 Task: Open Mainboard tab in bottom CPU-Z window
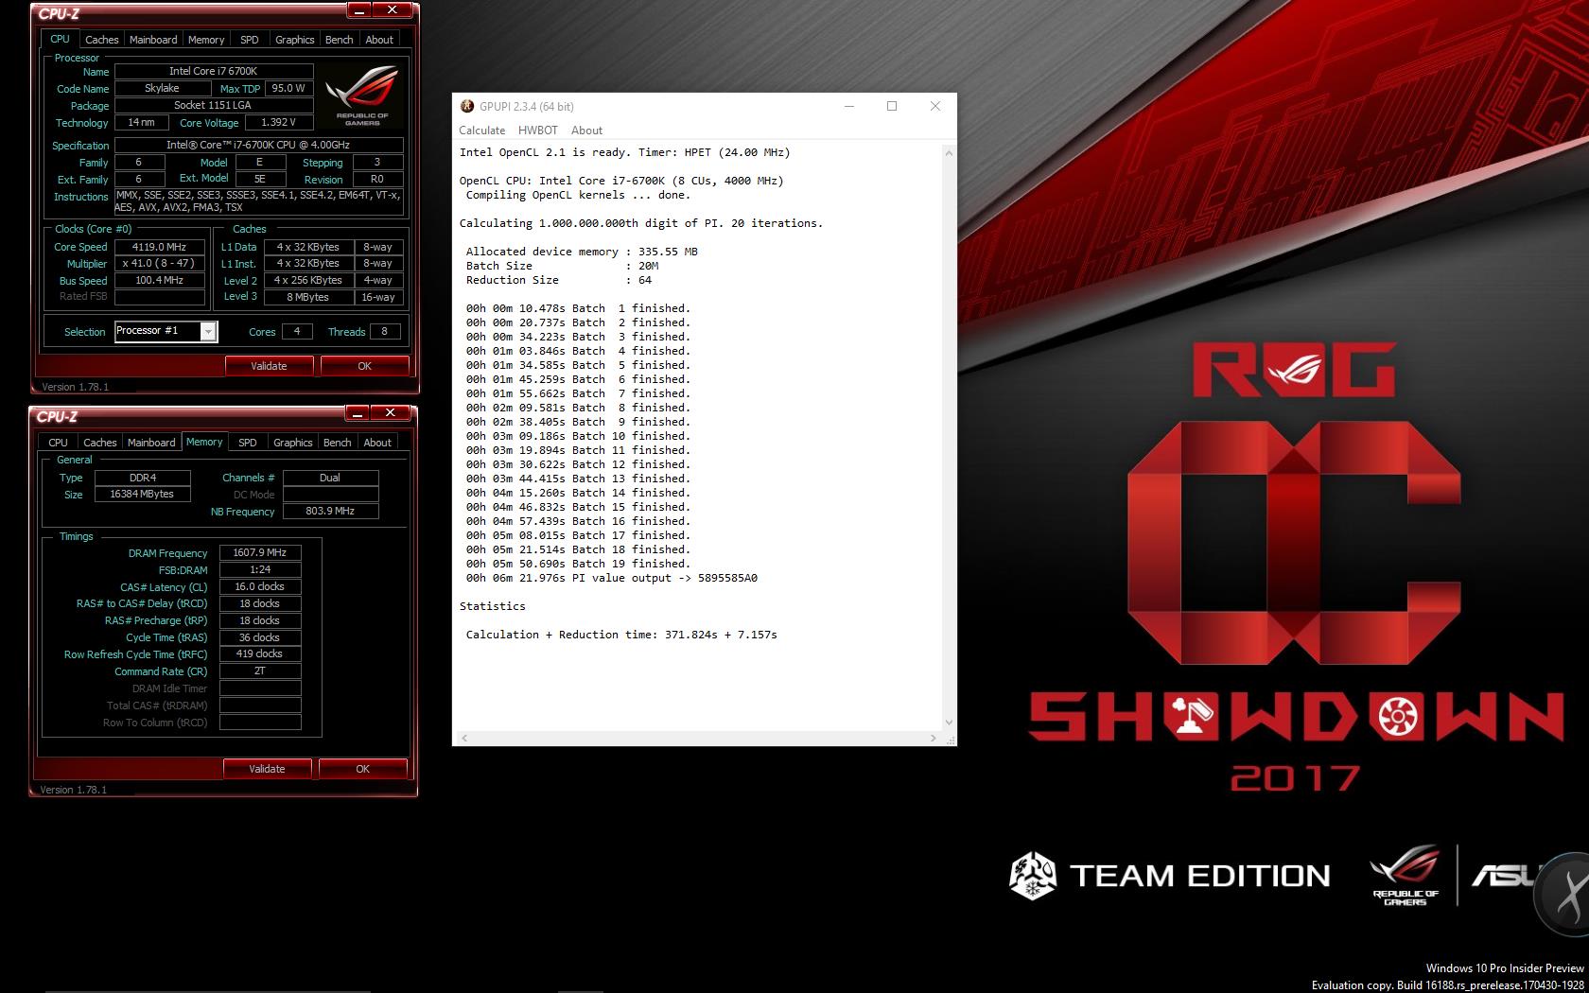[151, 443]
